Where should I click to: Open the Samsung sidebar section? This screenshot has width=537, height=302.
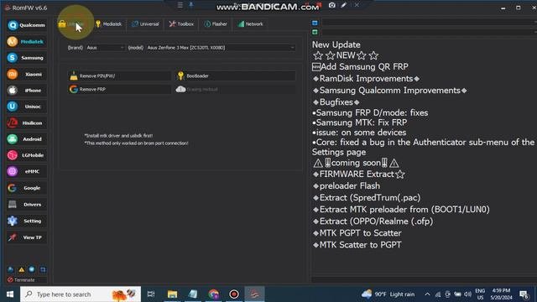pyautogui.click(x=26, y=58)
